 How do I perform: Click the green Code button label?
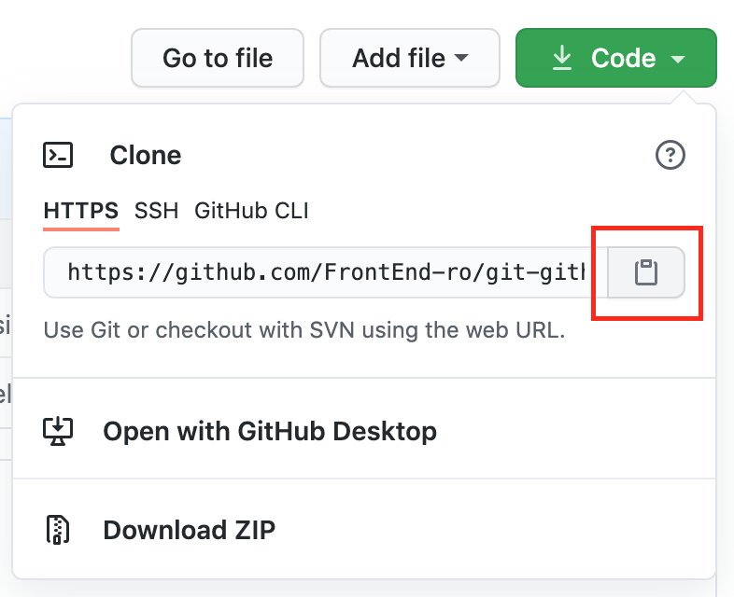pyautogui.click(x=623, y=59)
